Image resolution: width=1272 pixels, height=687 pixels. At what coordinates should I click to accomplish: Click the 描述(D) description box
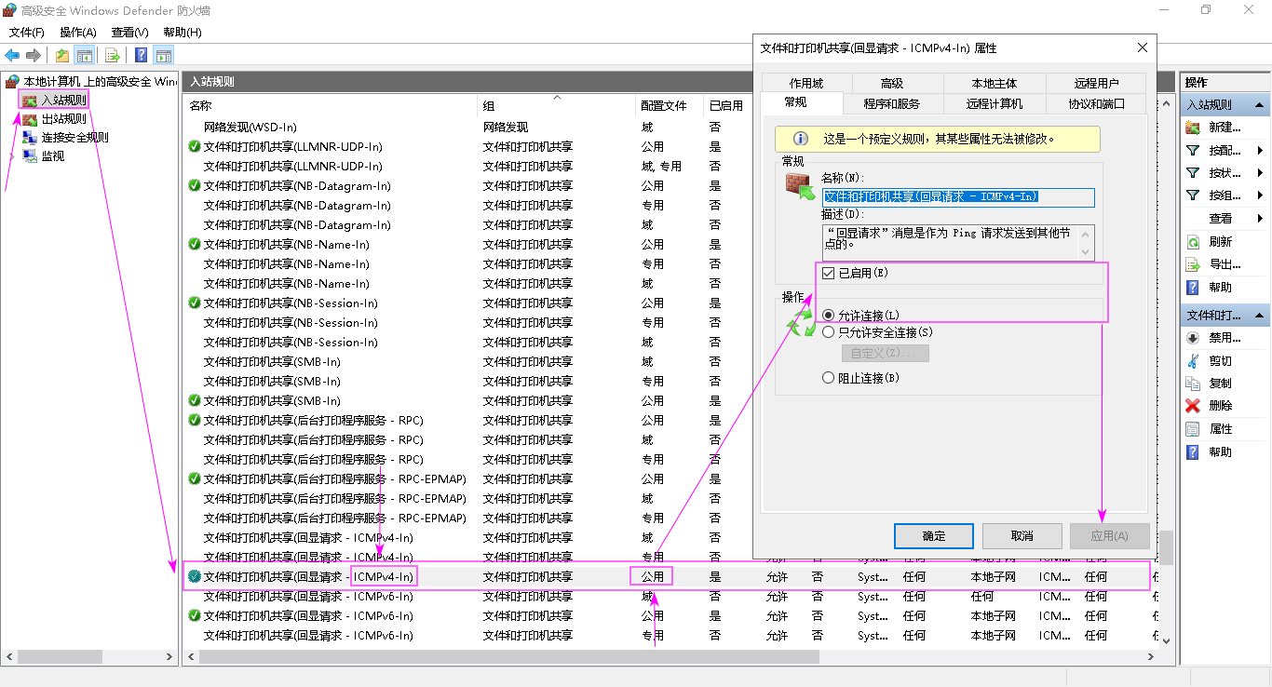click(x=958, y=242)
